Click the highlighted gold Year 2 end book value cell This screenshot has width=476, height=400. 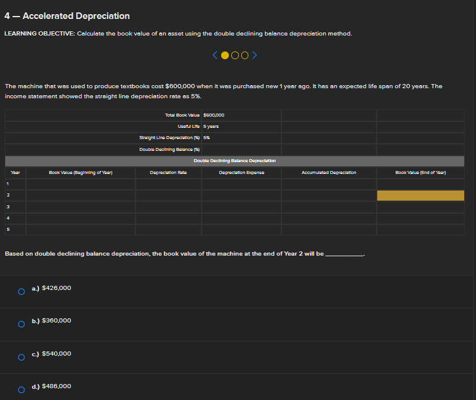pos(420,195)
